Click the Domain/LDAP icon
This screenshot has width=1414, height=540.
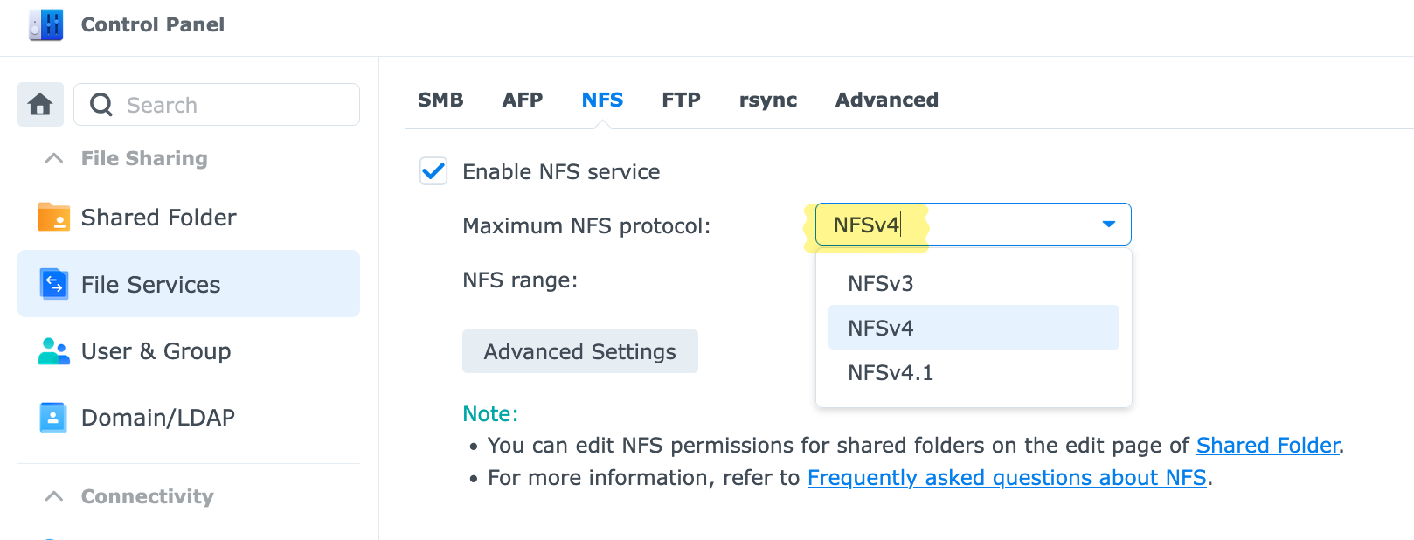click(x=53, y=418)
